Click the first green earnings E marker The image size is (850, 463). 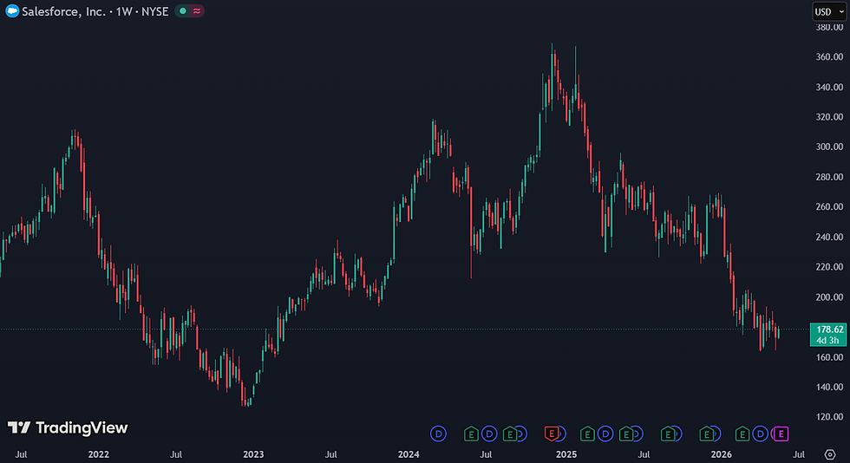(x=470, y=434)
